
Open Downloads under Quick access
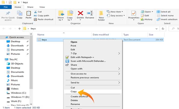[17, 46]
